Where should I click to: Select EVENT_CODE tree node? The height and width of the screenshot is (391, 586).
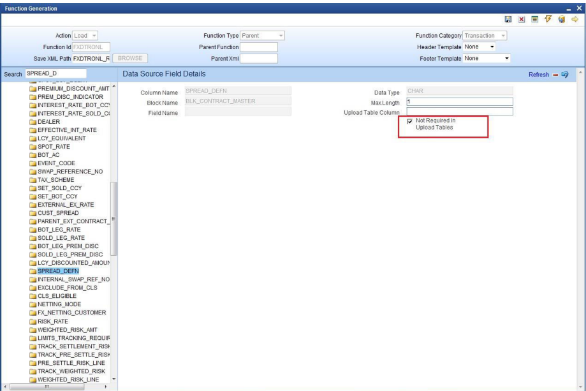tap(57, 163)
